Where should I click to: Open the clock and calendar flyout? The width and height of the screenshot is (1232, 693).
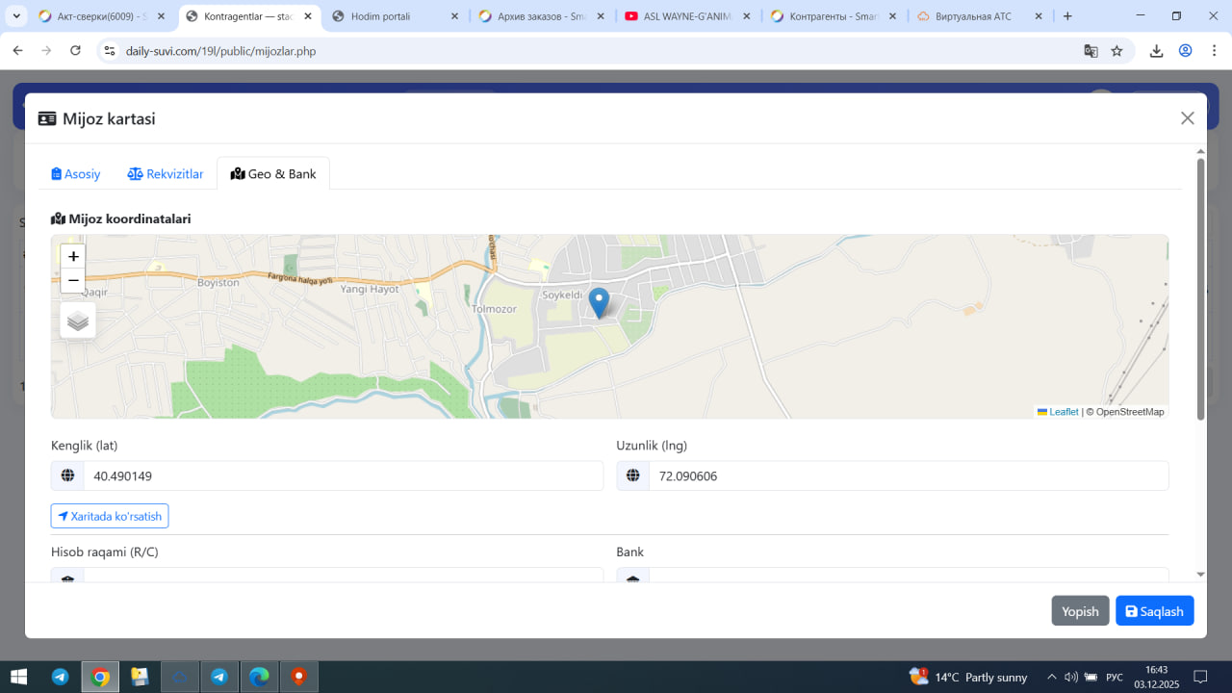pos(1157,677)
